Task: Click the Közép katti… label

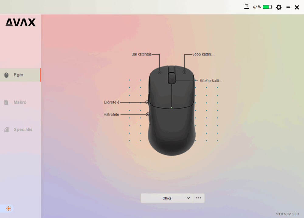Action: click(211, 81)
